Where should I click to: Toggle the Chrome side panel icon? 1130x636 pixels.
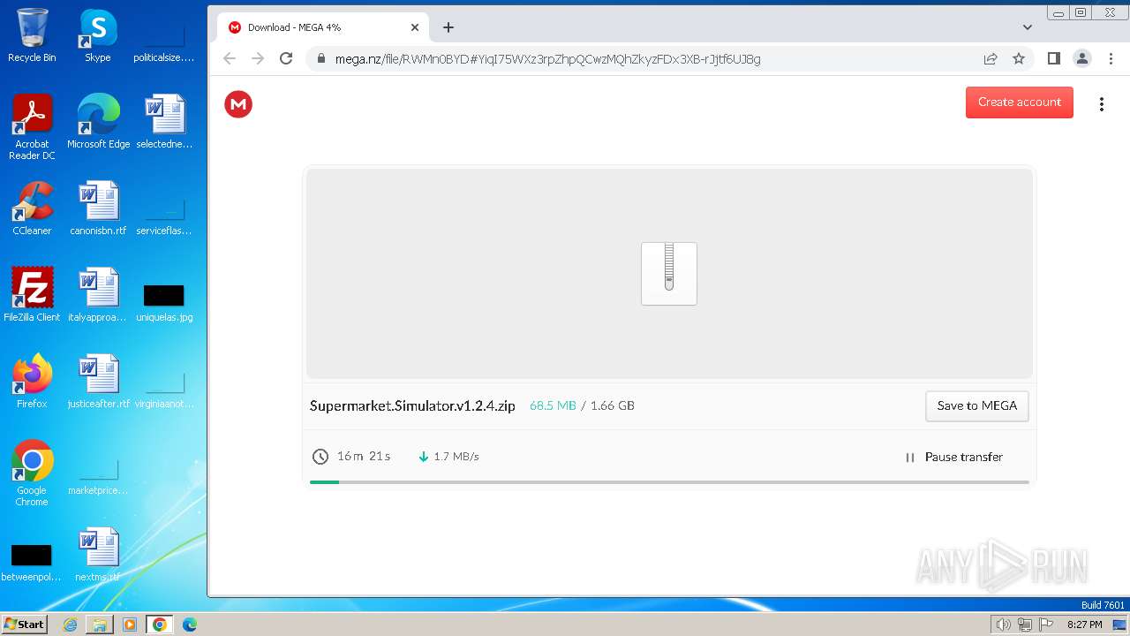pyautogui.click(x=1054, y=58)
